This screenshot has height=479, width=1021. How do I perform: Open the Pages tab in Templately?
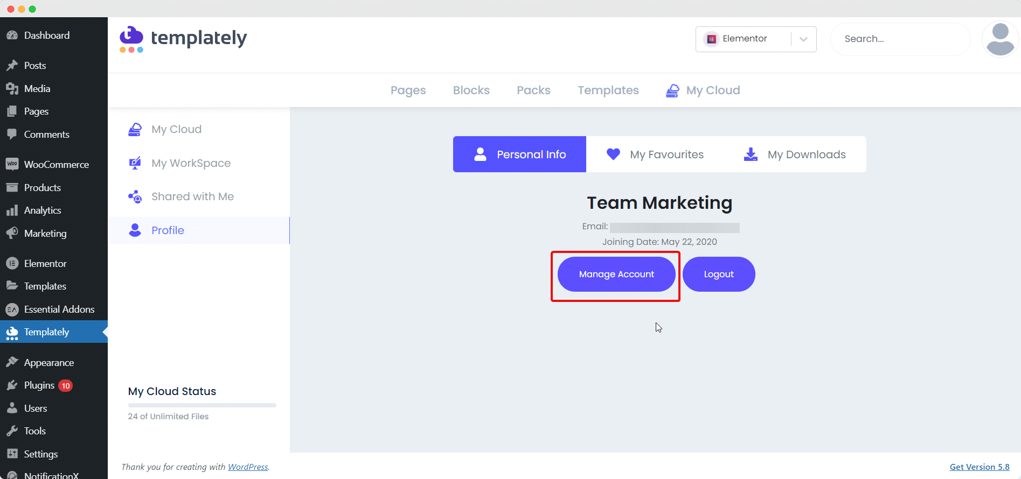408,90
